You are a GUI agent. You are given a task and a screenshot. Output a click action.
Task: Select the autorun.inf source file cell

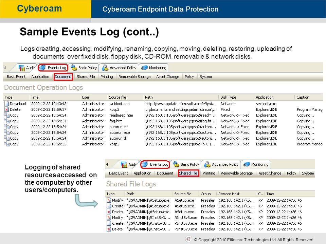coord(119,126)
